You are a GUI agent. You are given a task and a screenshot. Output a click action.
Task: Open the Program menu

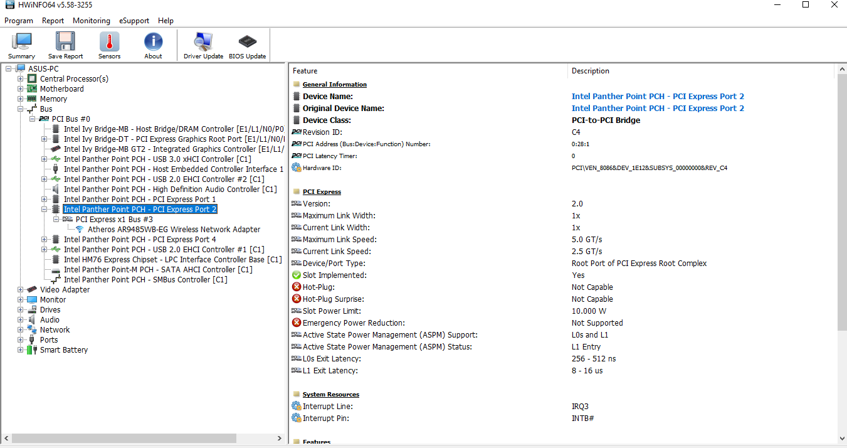pyautogui.click(x=19, y=21)
